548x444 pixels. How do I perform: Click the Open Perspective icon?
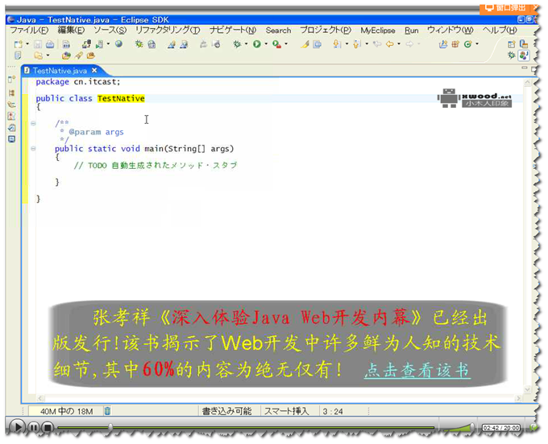512,44
